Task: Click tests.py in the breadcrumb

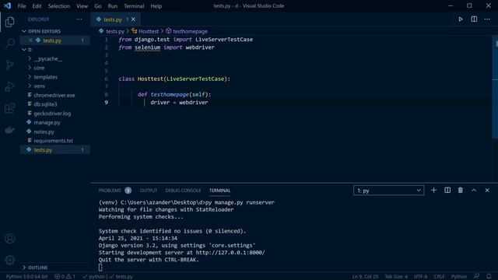Action: click(114, 31)
